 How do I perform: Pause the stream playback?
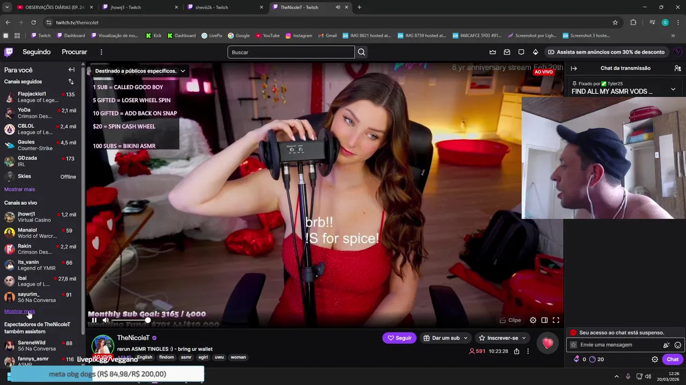click(x=94, y=320)
